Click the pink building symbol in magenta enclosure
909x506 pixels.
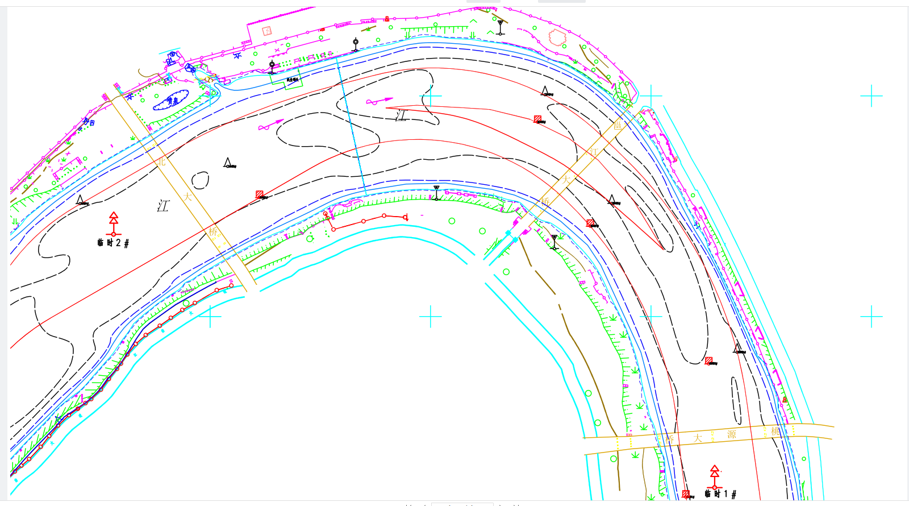tap(267, 31)
